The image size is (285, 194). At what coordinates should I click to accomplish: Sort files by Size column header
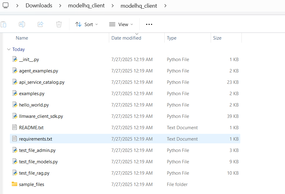217,38
